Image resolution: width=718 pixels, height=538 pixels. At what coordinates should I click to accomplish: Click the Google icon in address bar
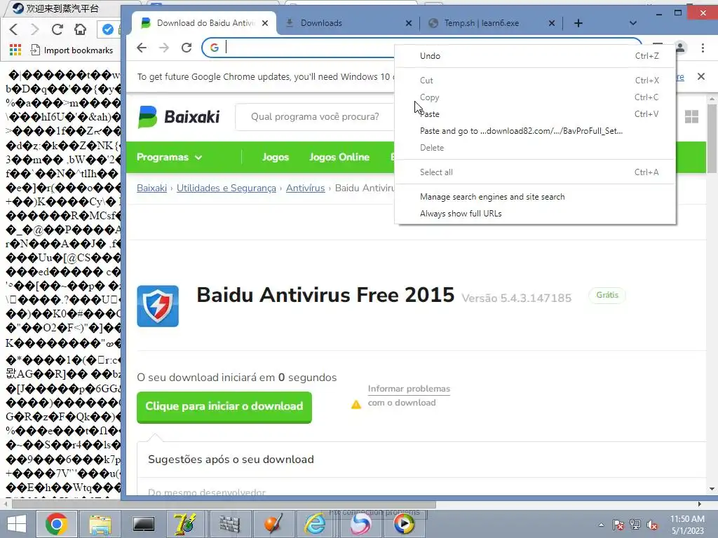coord(215,48)
